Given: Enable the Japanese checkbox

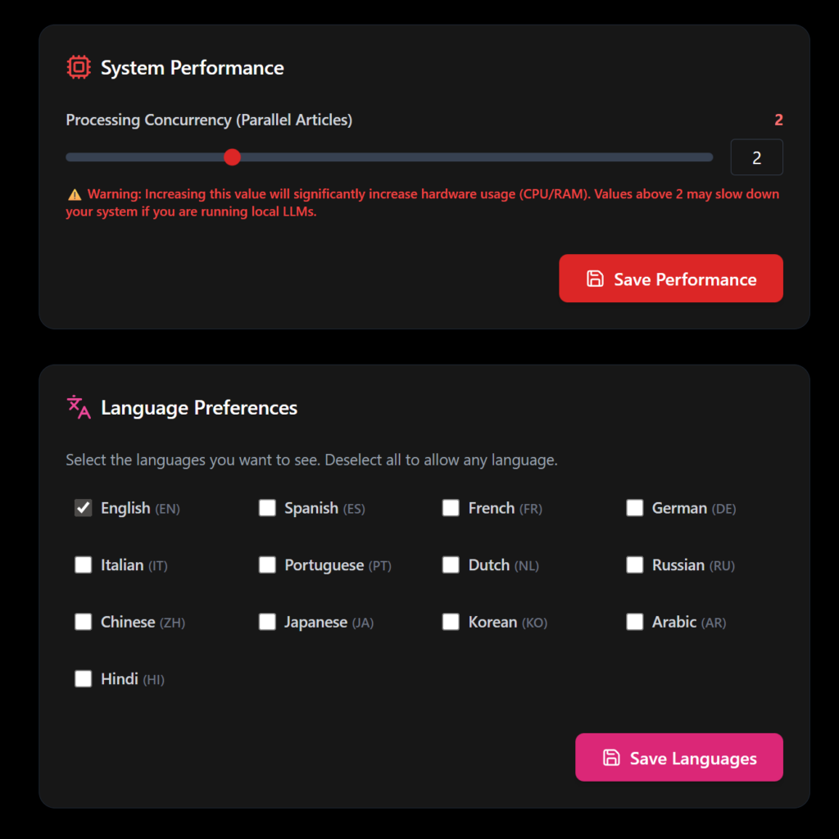Looking at the screenshot, I should [x=267, y=622].
